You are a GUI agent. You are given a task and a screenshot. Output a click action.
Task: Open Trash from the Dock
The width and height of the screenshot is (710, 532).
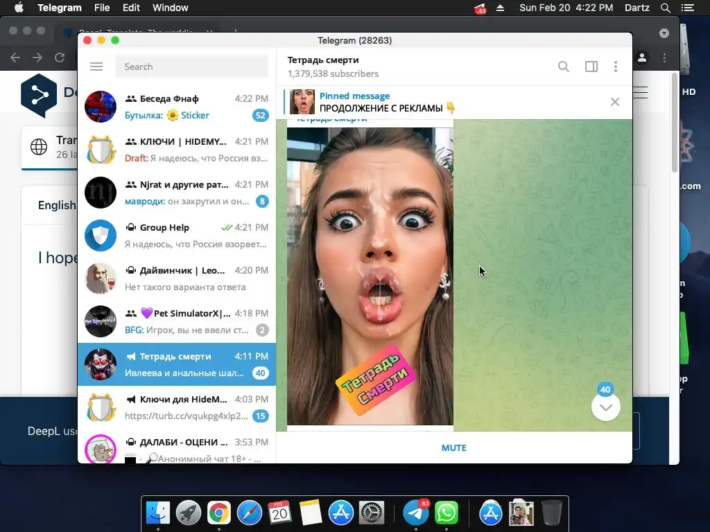551,513
